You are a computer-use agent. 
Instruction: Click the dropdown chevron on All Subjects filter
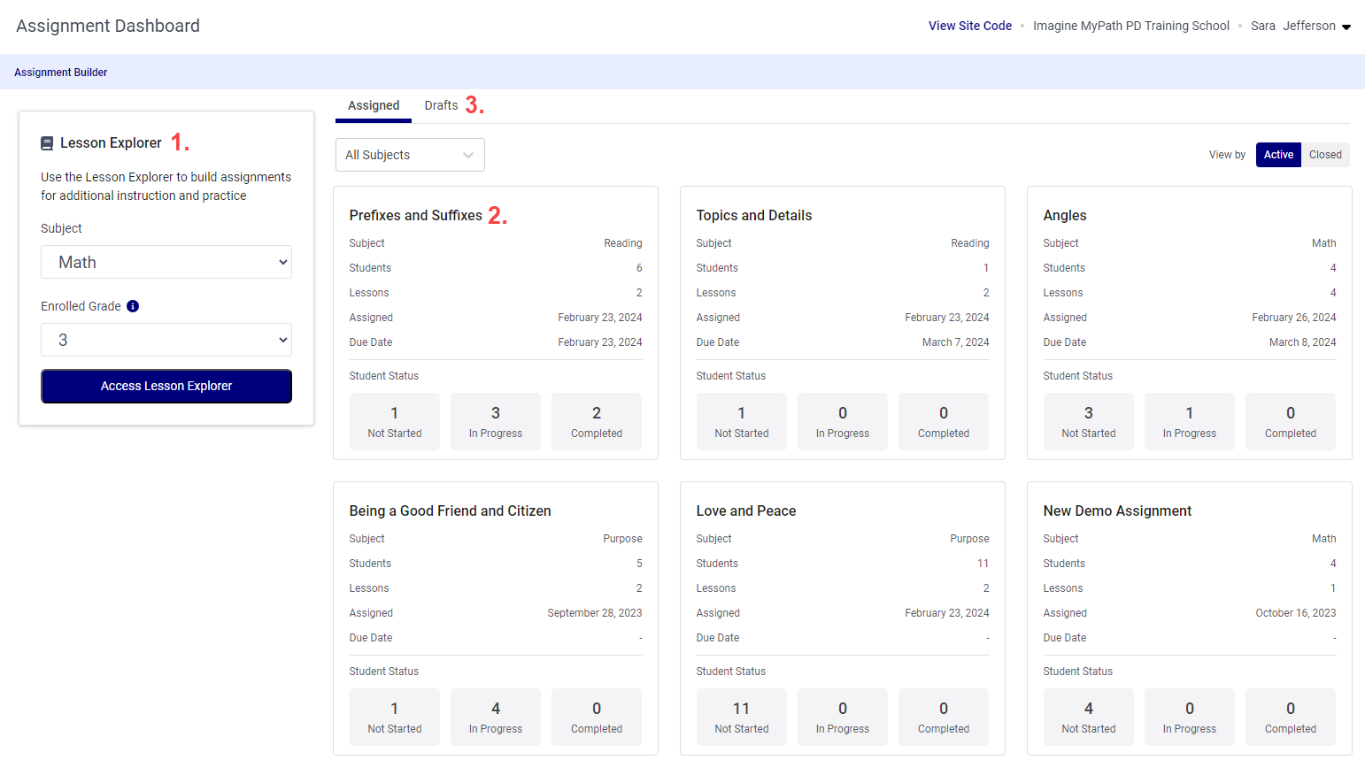coord(469,155)
